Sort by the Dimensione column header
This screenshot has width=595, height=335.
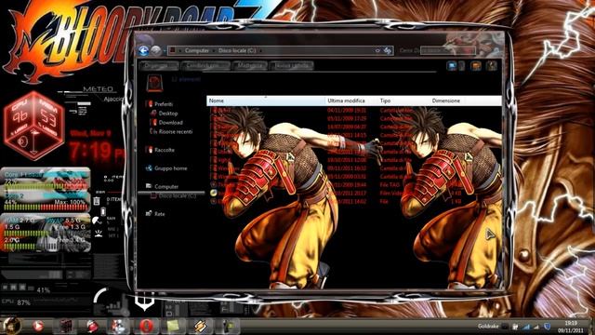(x=446, y=100)
